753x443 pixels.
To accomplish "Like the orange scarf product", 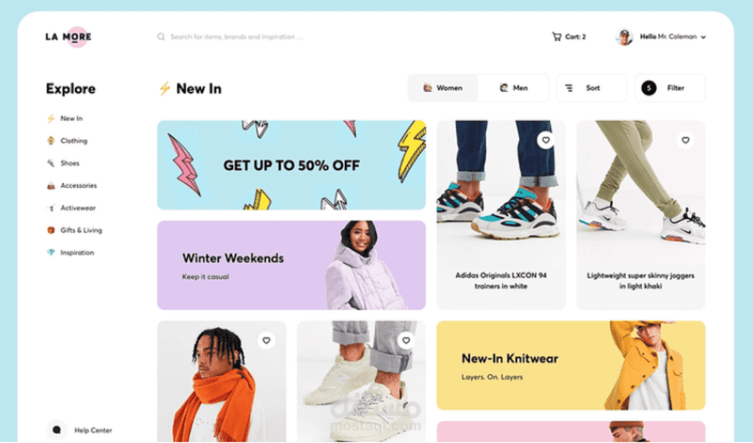I will (x=266, y=340).
